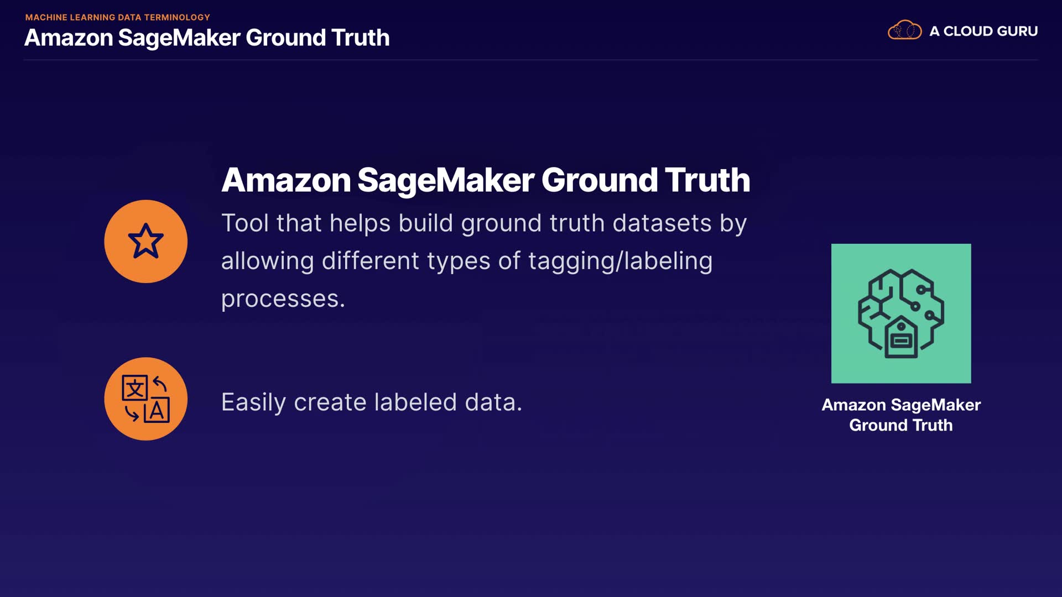Viewport: 1062px width, 597px height.
Task: Click the "Ground Truth" caption line below icon
Action: pyautogui.click(x=901, y=425)
